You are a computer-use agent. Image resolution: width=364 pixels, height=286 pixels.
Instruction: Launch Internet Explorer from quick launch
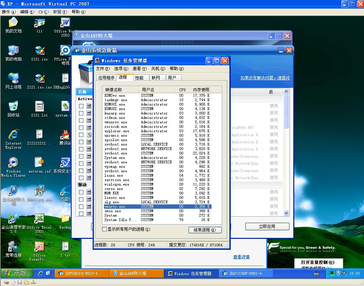(x=41, y=273)
